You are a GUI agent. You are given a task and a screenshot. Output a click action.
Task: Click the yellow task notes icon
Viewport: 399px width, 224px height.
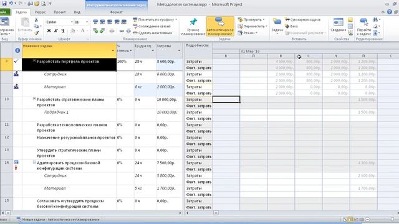pos(350,19)
